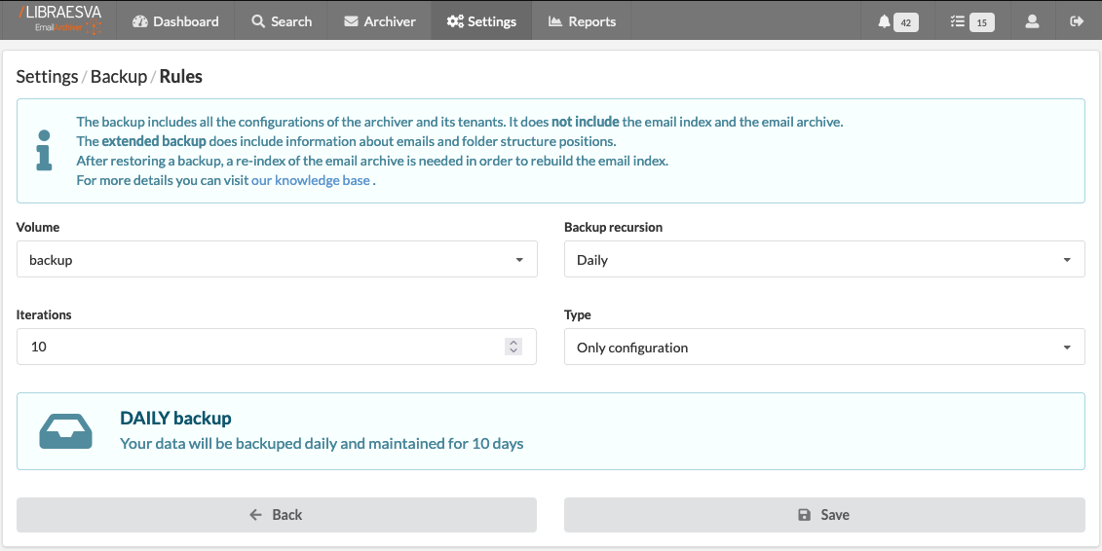Open the task list icon with 15 badge
Image resolution: width=1102 pixels, height=551 pixels.
pyautogui.click(x=972, y=21)
